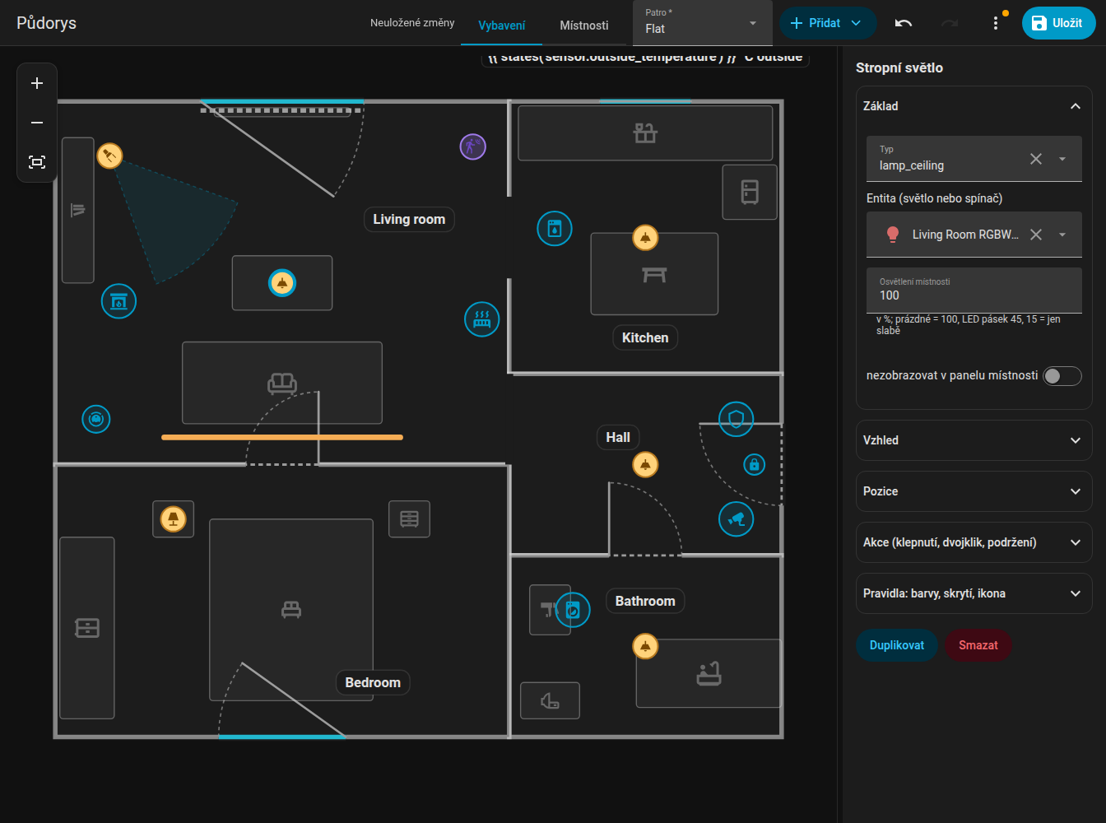Open the Patro Flat floor dropdown

click(703, 23)
